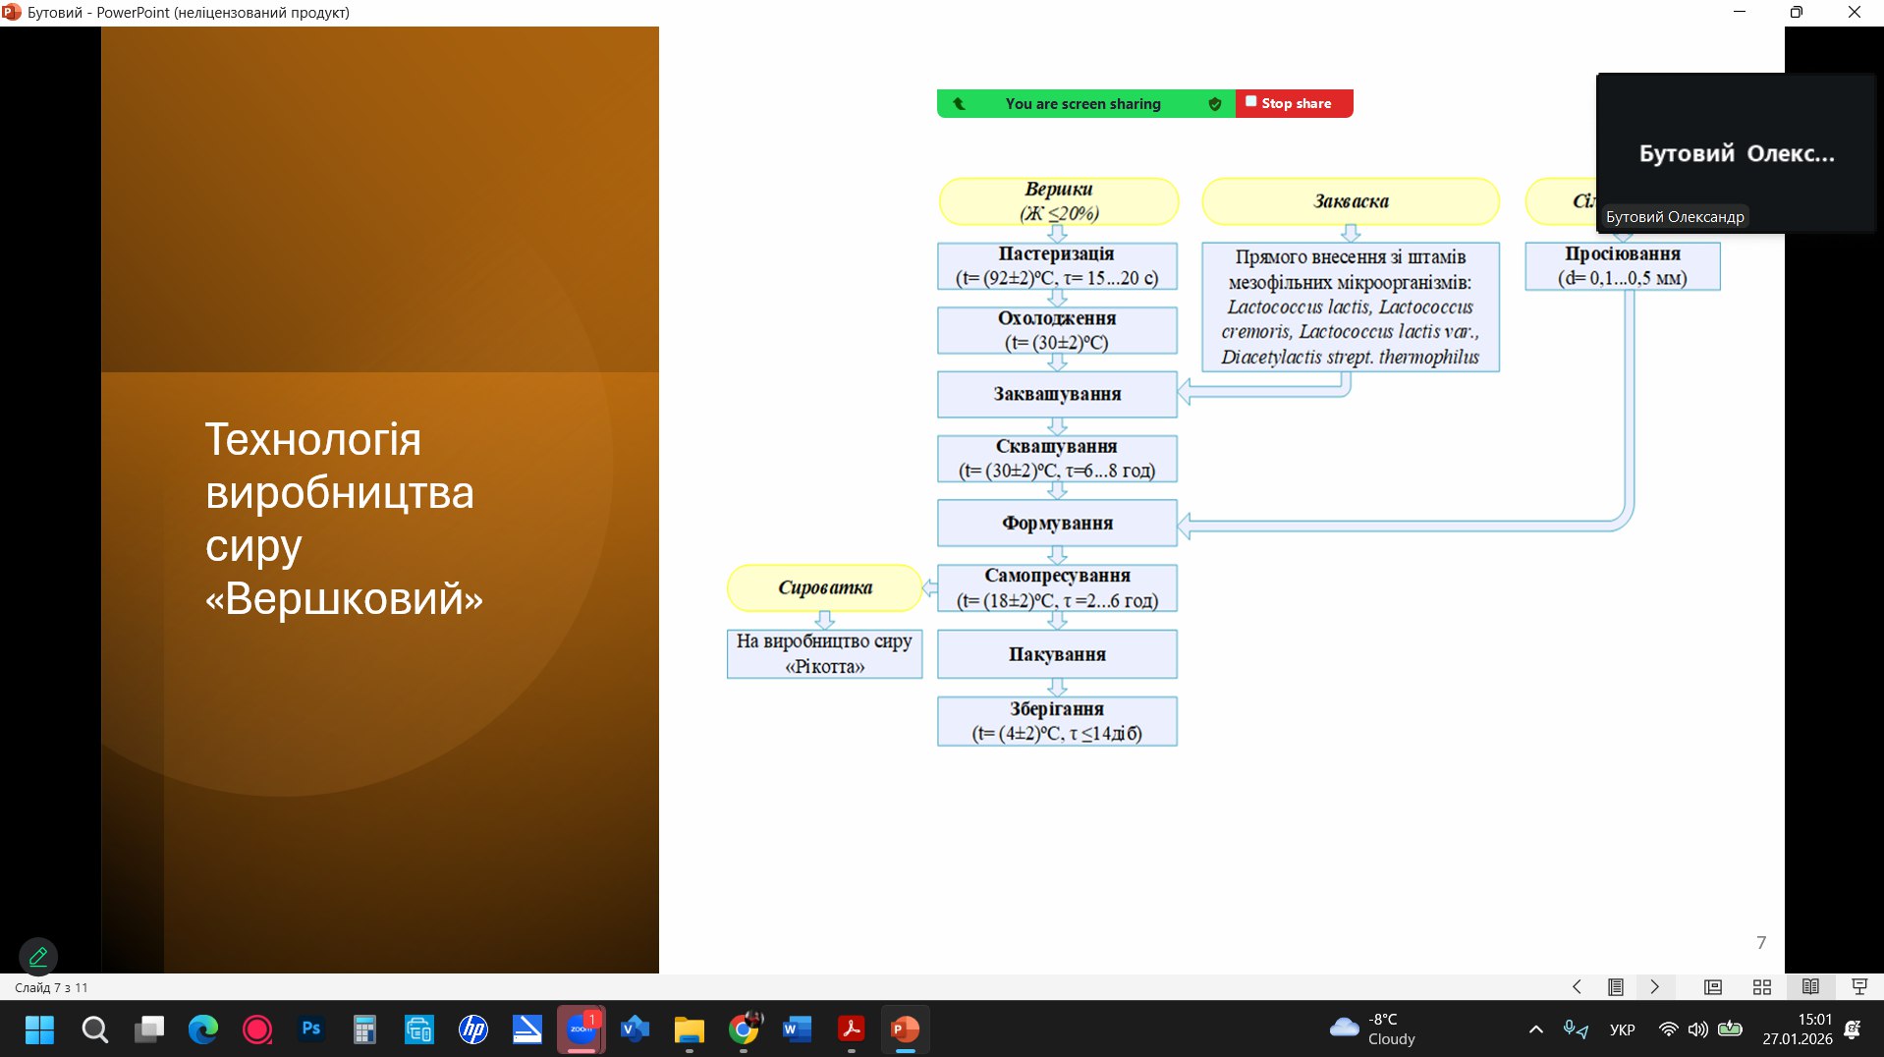This screenshot has height=1057, width=1884.
Task: Switch to Reading view icon
Action: (x=1810, y=987)
